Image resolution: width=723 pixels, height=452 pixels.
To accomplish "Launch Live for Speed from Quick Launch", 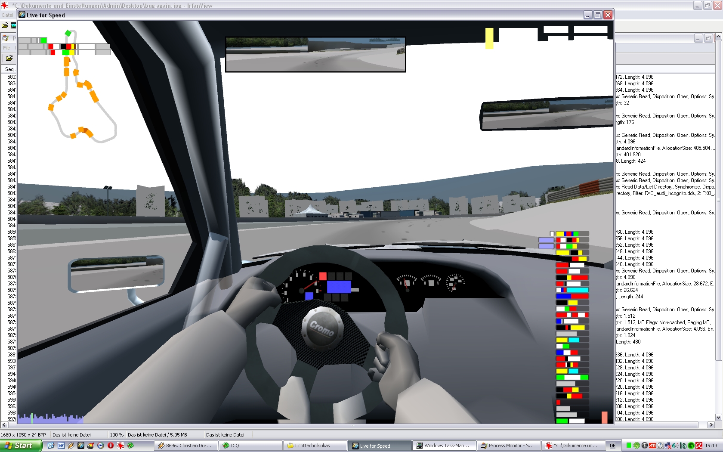I will [x=80, y=446].
